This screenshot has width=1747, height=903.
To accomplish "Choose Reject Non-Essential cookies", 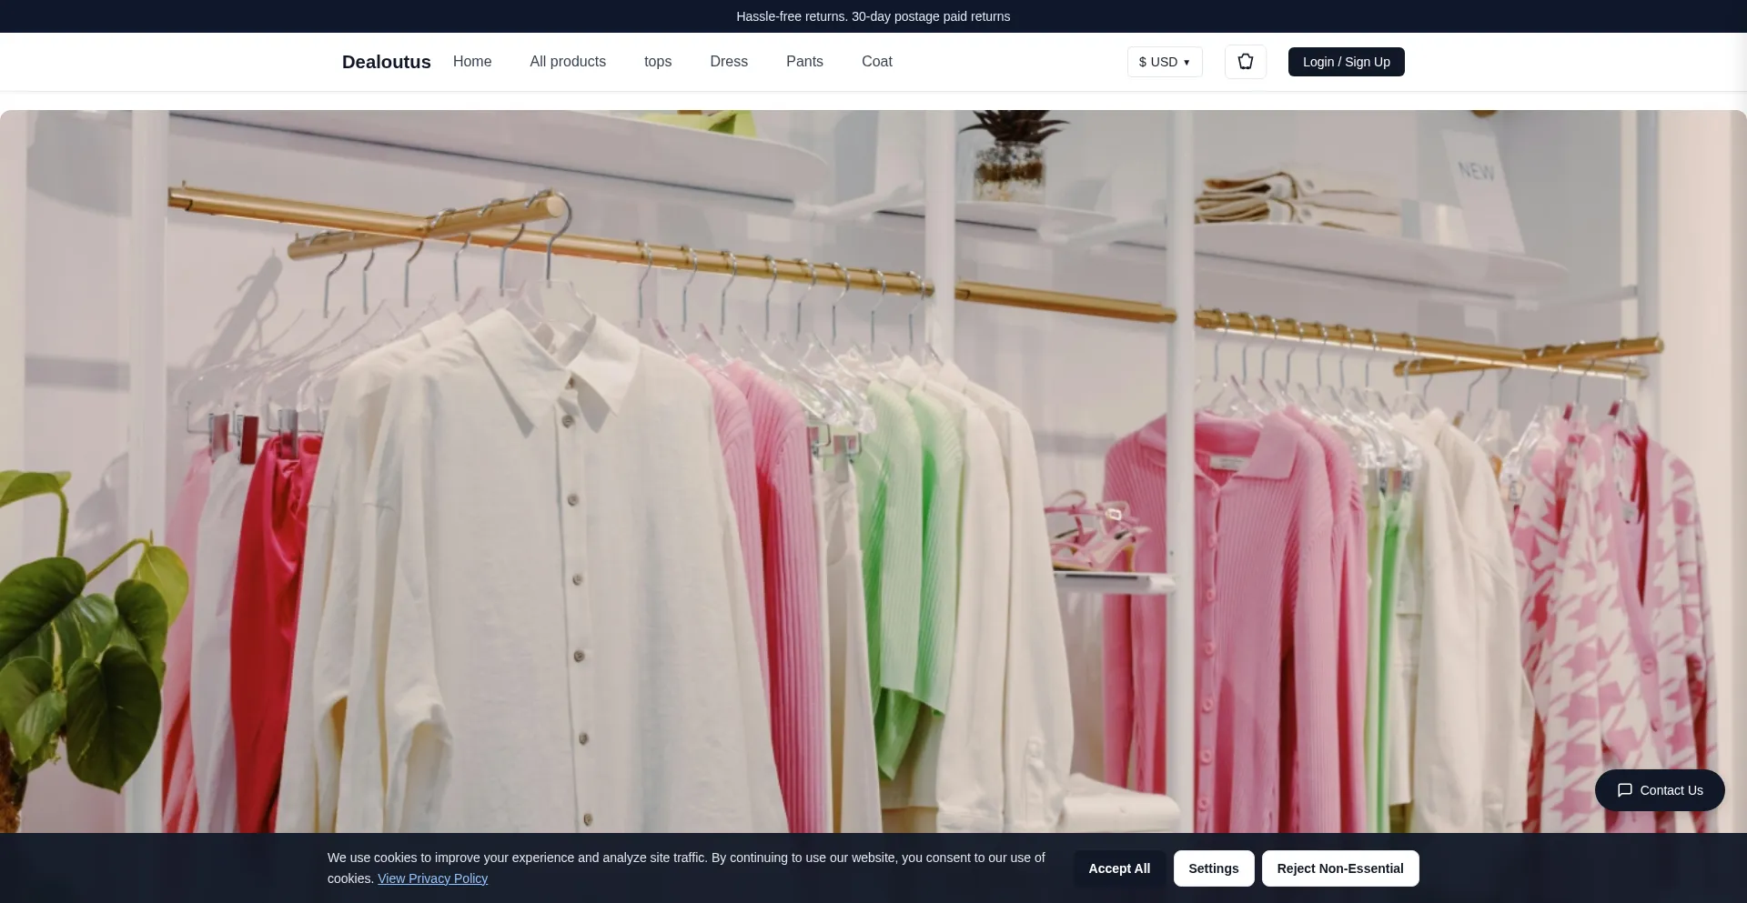I will [1339, 868].
